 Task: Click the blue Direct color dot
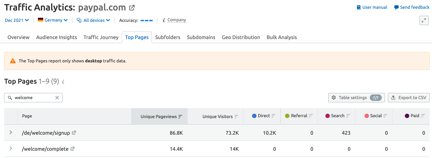click(254, 116)
